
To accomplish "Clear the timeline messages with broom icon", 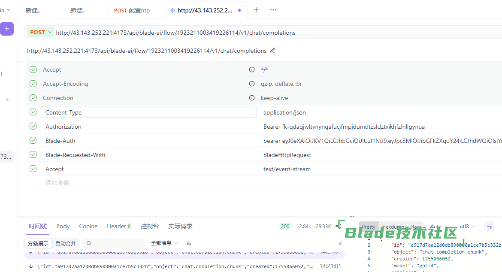I will 340,244.
